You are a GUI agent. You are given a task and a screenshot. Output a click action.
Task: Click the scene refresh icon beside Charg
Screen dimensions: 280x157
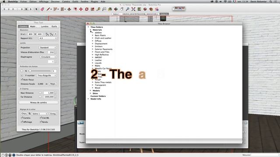30,113
